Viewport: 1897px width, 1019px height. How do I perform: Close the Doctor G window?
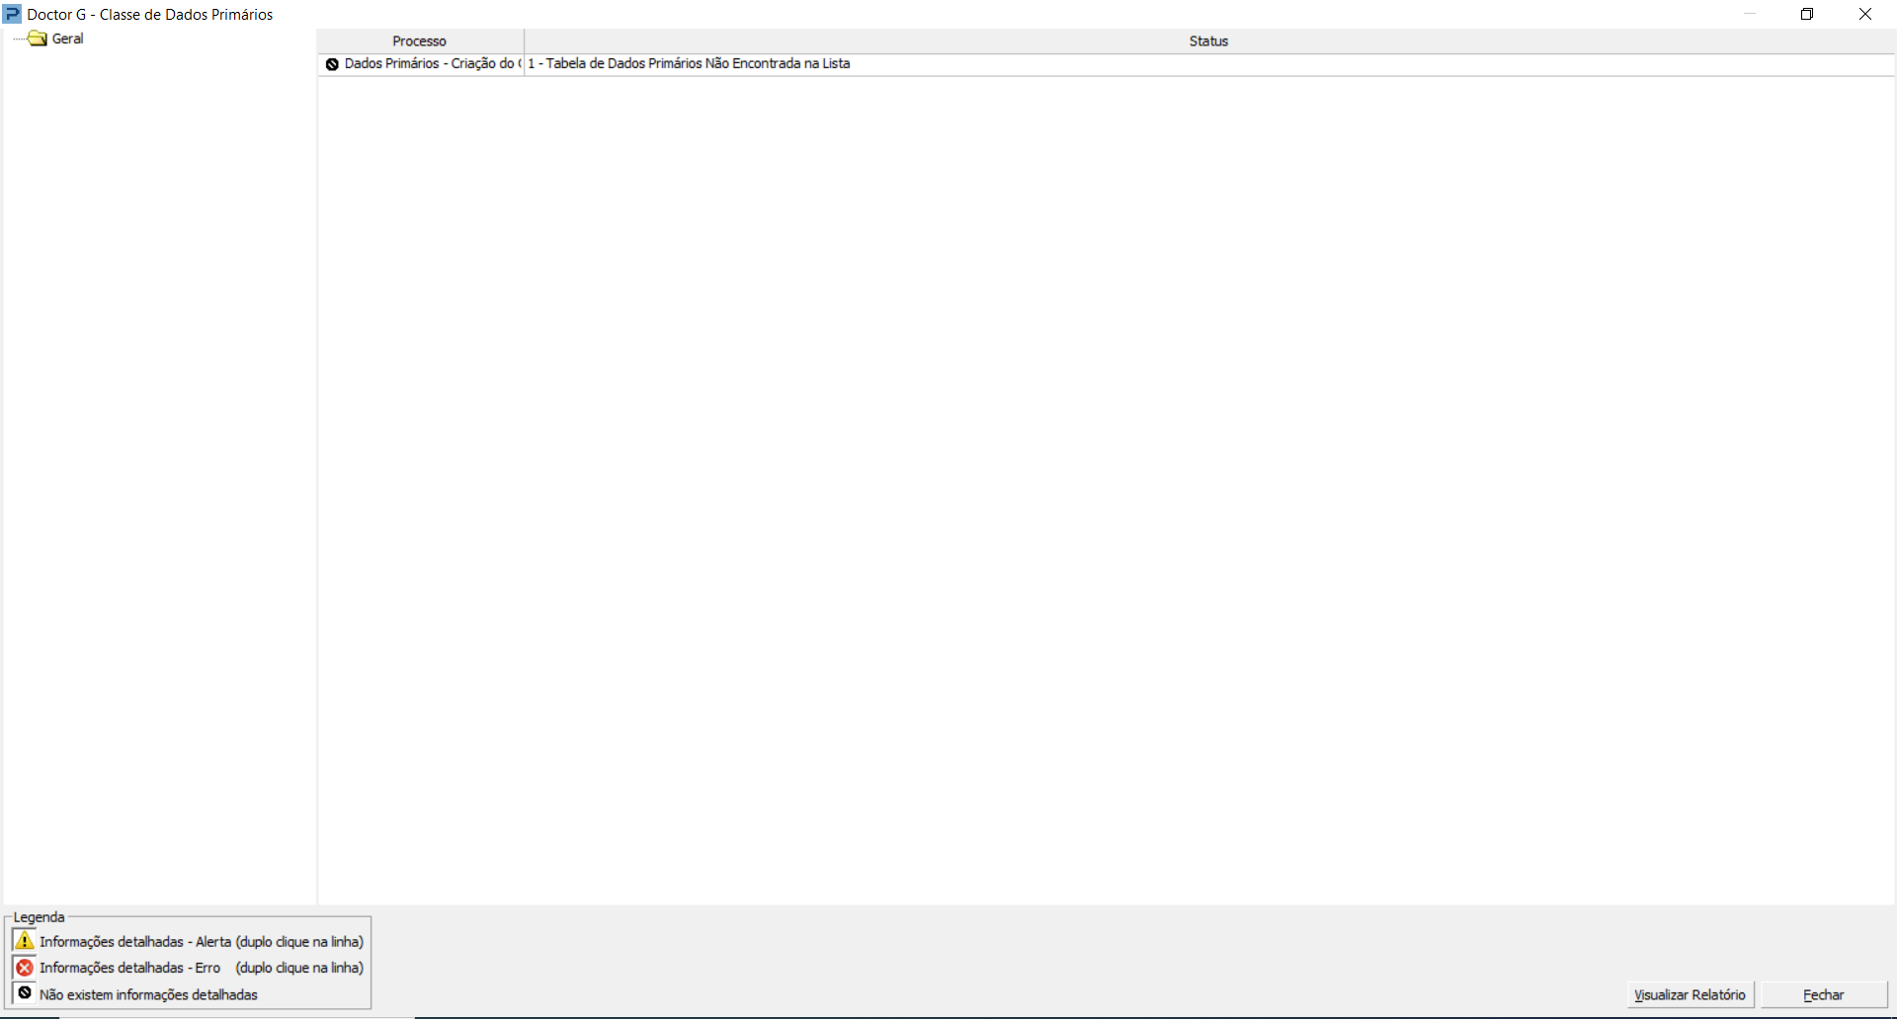pos(1865,14)
